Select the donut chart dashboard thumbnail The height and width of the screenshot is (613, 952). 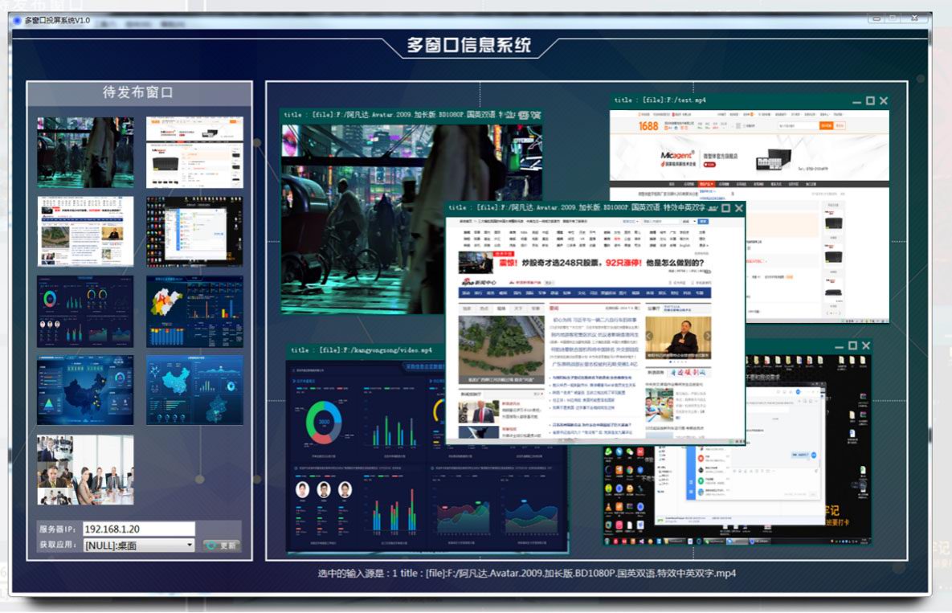(x=85, y=312)
